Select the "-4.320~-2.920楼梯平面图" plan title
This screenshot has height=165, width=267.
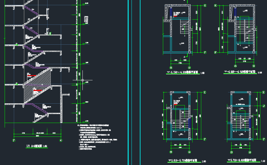click(242, 71)
